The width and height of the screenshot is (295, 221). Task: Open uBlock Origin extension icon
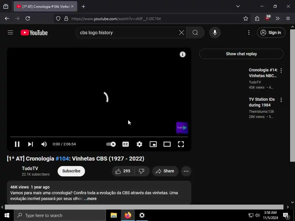pos(268,18)
